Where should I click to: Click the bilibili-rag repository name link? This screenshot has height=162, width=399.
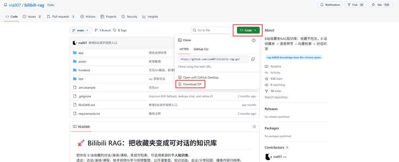[x=35, y=5]
